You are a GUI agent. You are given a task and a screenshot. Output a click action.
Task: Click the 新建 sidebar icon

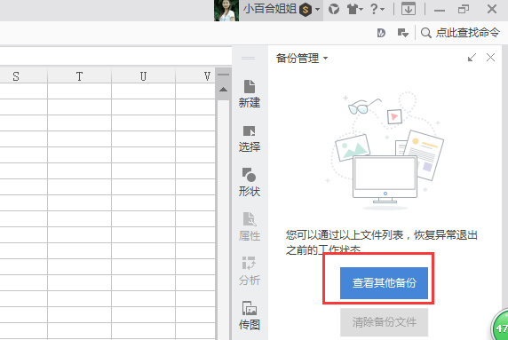(250, 94)
